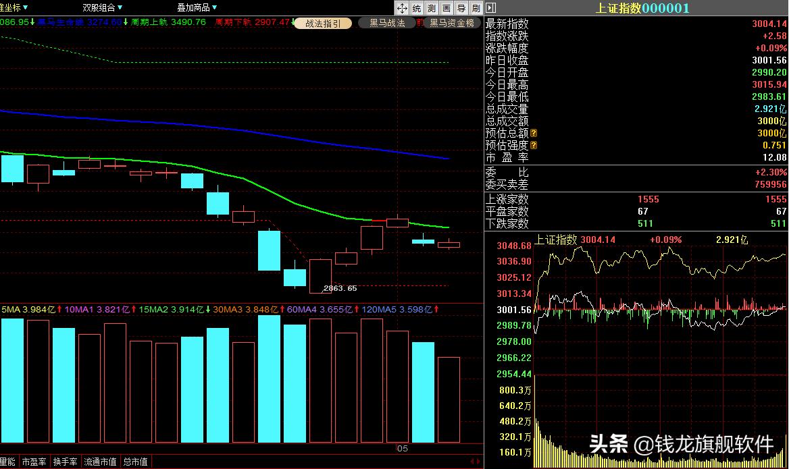Click the 2863.65 low price label
This screenshot has height=469, width=789.
click(x=340, y=288)
